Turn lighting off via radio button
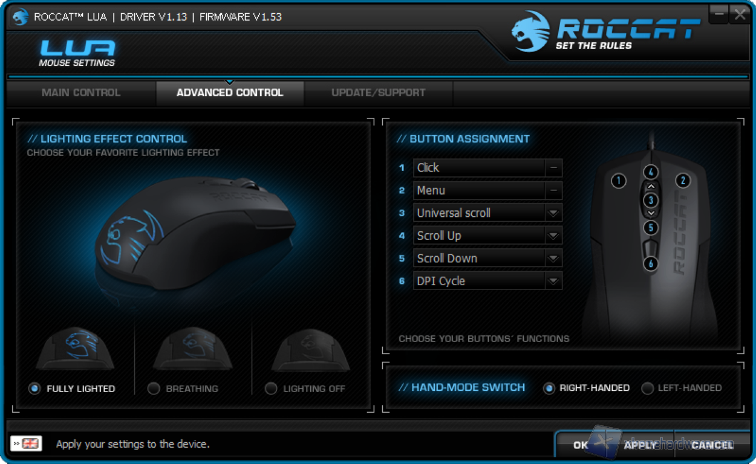The image size is (756, 464). 271,388
